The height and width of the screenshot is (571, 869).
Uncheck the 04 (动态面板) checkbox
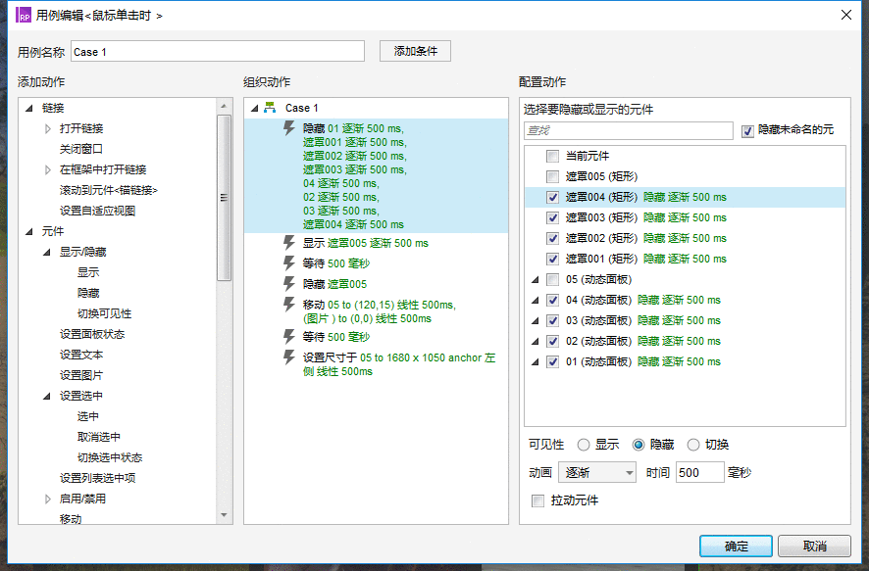pyautogui.click(x=552, y=300)
